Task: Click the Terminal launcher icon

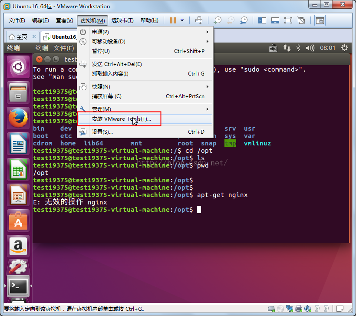Action: pyautogui.click(x=18, y=286)
